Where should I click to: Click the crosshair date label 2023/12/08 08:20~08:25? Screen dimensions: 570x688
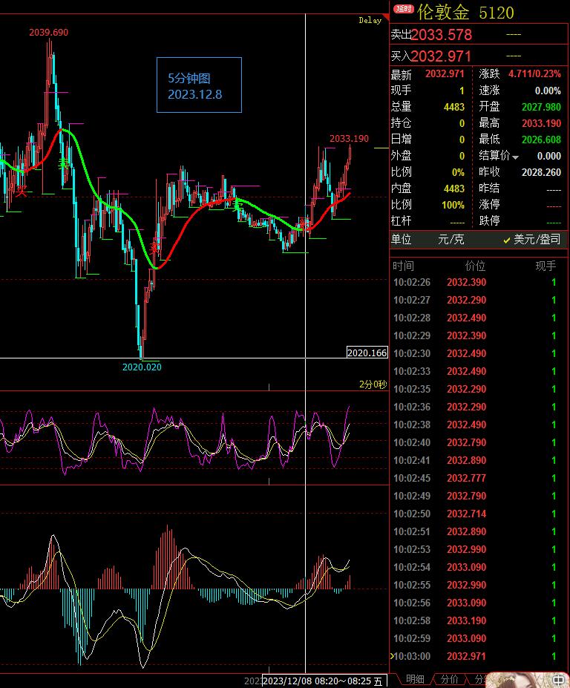(325, 681)
